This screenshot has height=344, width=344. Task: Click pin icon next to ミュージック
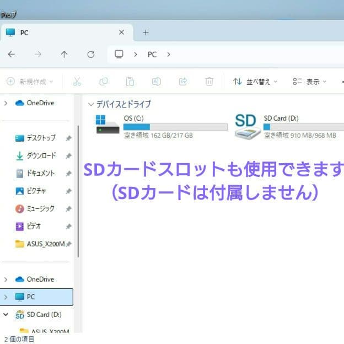69,208
